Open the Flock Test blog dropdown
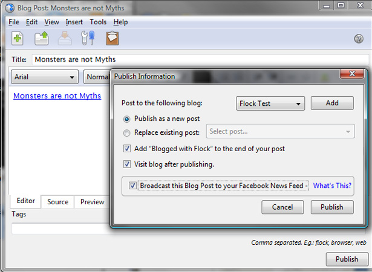Viewport: 372px width, 272px height. tap(270, 103)
